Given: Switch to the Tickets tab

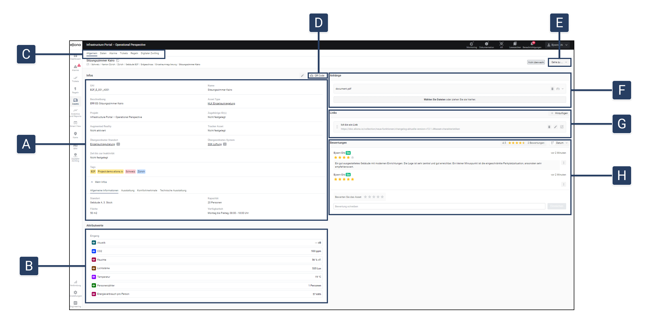Looking at the screenshot, I should [x=124, y=53].
